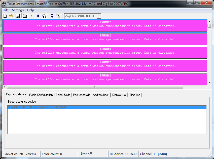Open the Display filter tab
Screen dimensions: 214x159
[x=119, y=95]
